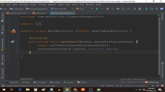The height and width of the screenshot is (92, 165).
Task: Toggle the Project tool window
Action: click(2, 18)
